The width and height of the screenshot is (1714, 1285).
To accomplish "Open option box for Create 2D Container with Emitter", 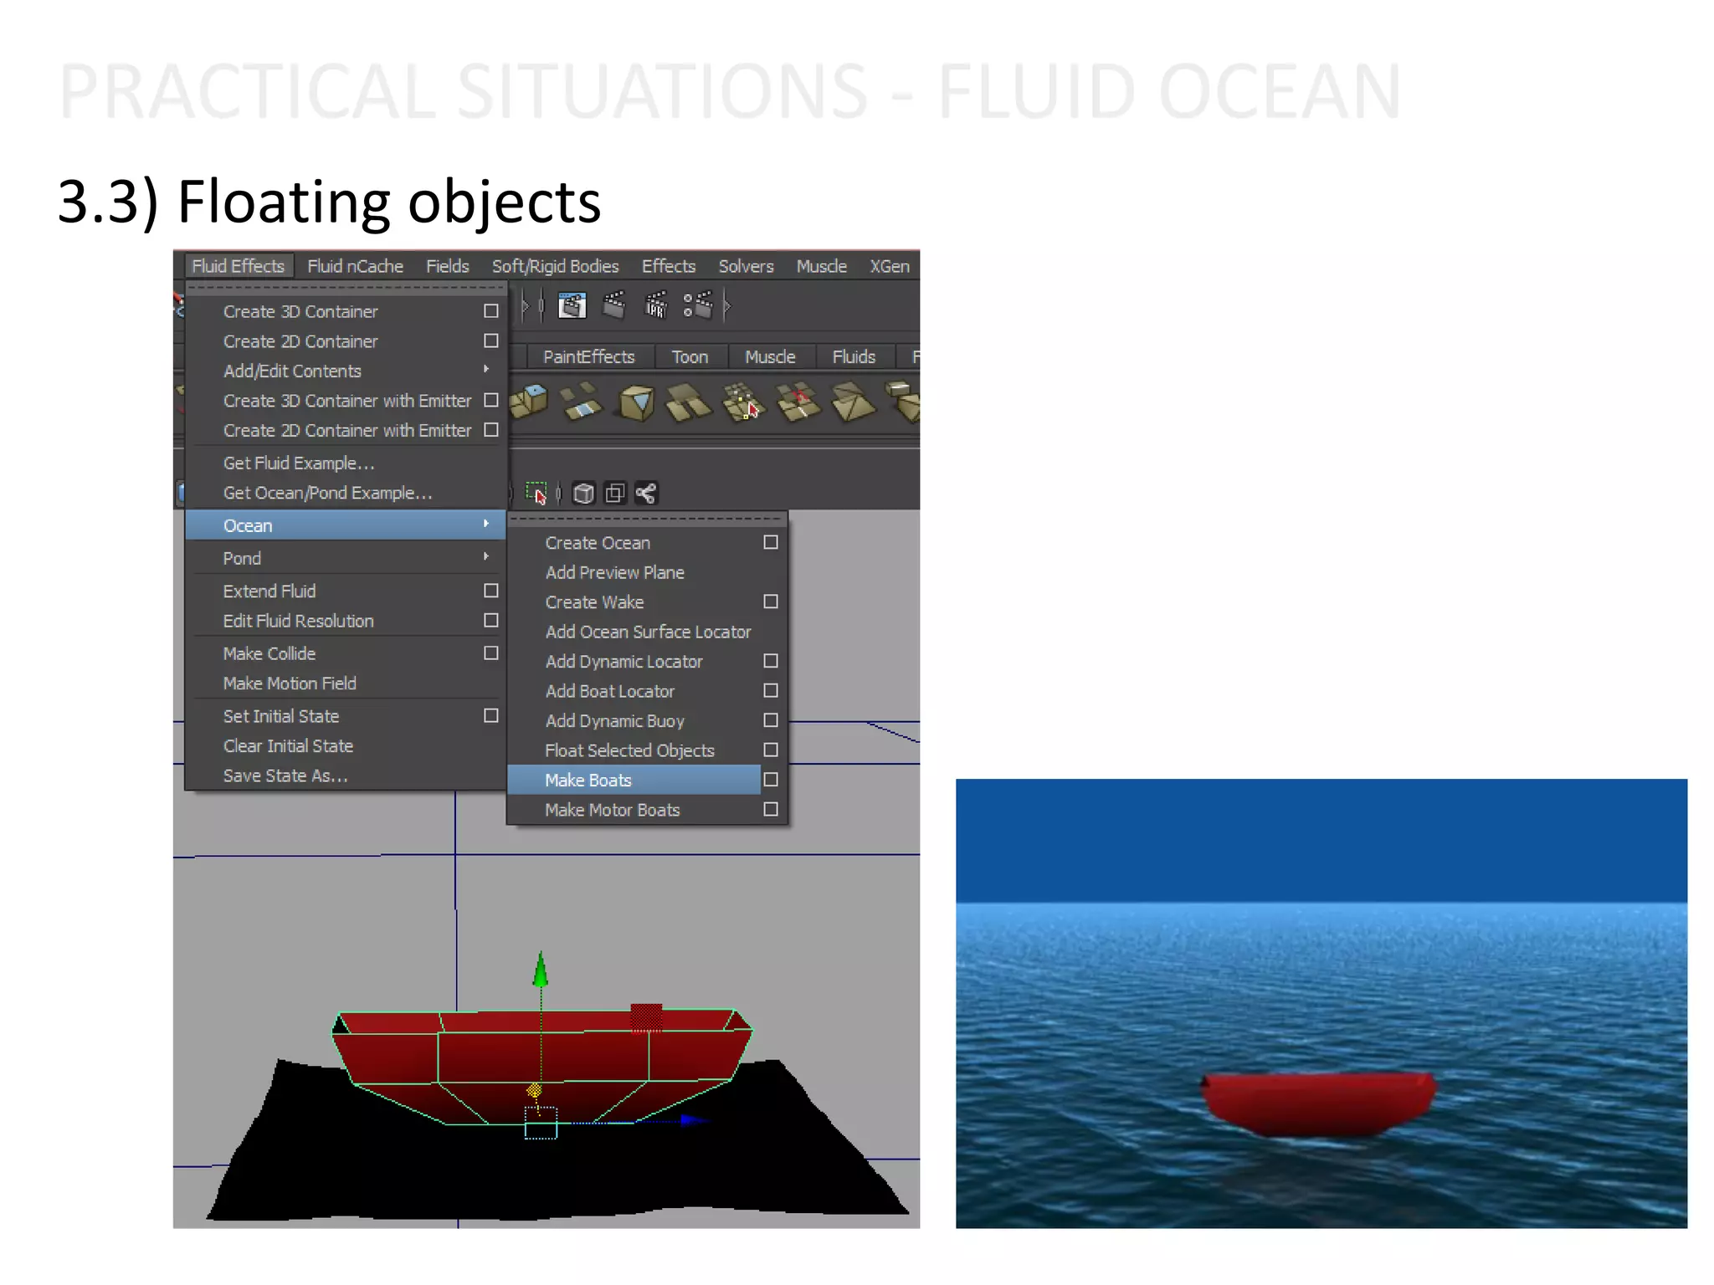I will pyautogui.click(x=491, y=430).
